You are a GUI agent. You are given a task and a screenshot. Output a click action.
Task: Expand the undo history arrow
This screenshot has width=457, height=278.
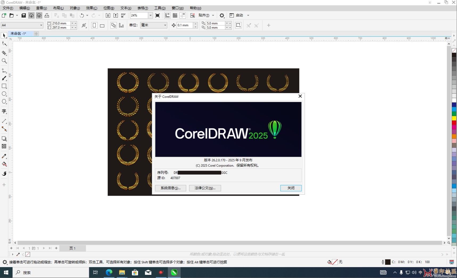87,15
